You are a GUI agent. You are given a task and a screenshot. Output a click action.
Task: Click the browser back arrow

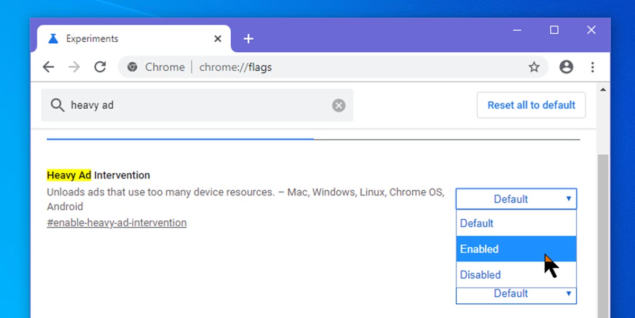coord(48,67)
